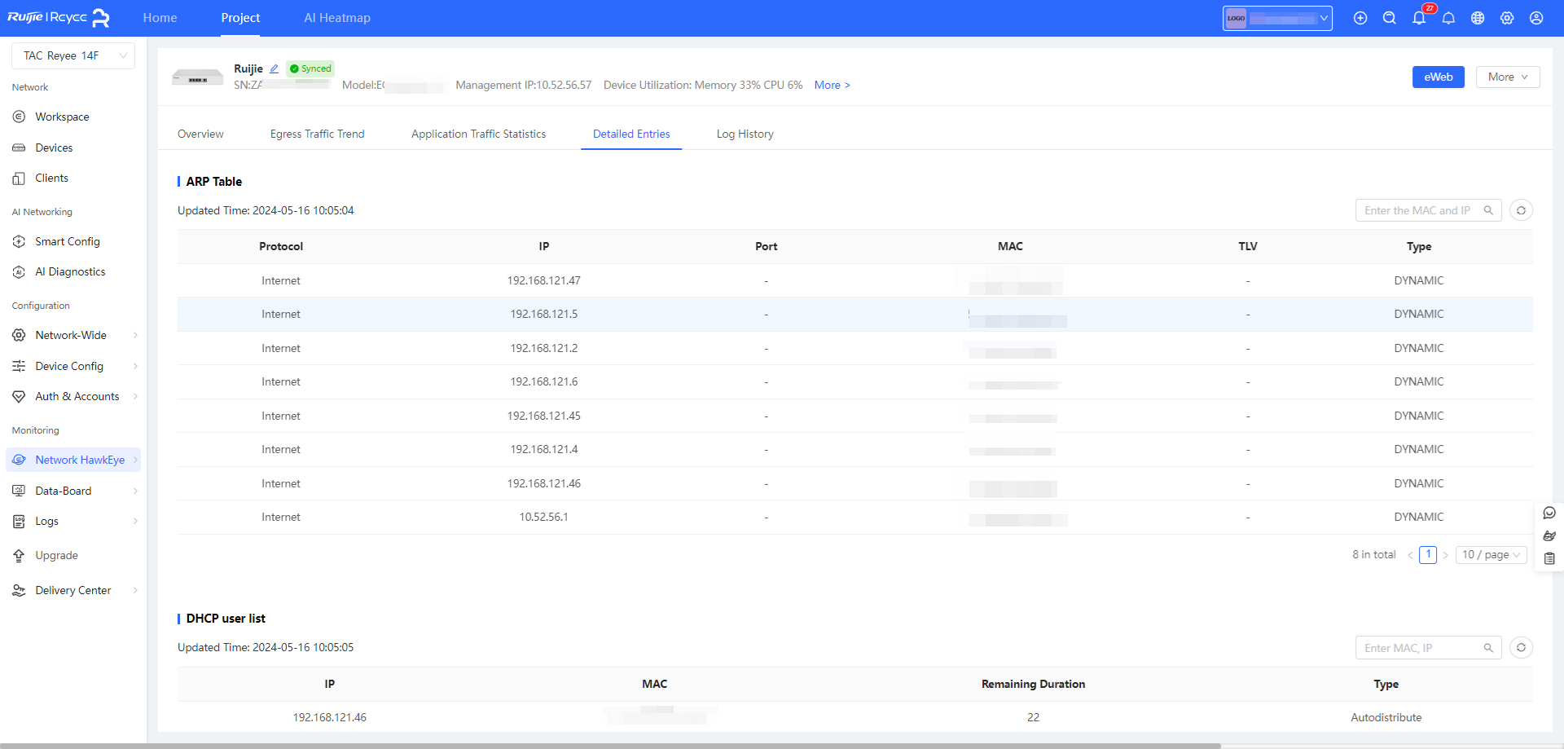The image size is (1564, 749).
Task: Switch to the Egress Traffic Trend tab
Action: (317, 134)
